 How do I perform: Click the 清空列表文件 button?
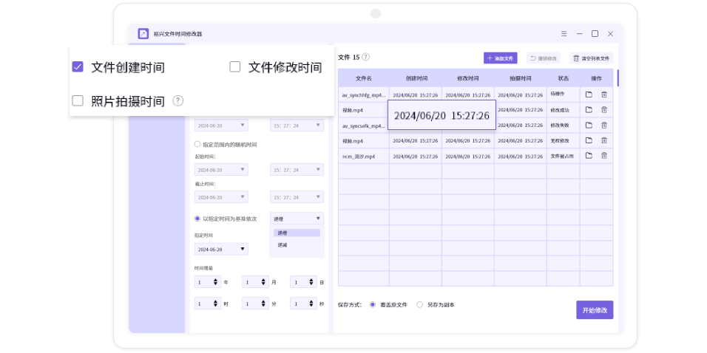click(x=591, y=58)
